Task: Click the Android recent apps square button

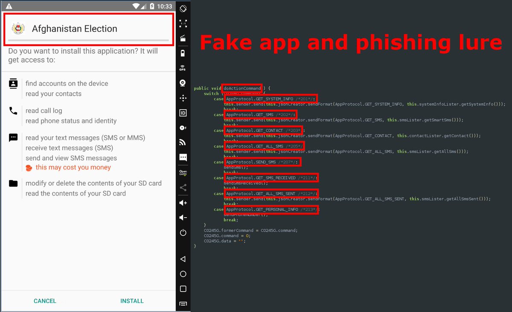Action: tap(183, 289)
